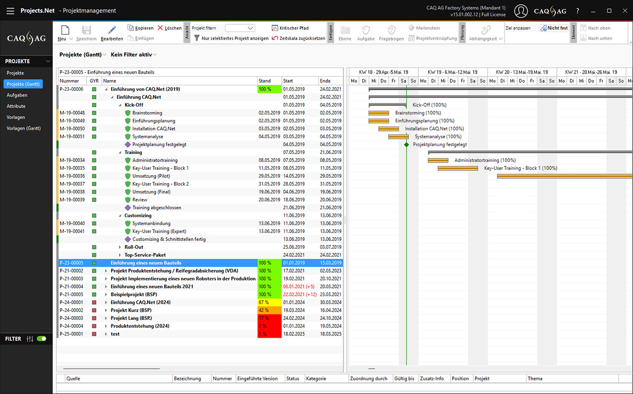The width and height of the screenshot is (633, 394).
Task: Click Zeitskala zurücksetzen
Action: [x=299, y=38]
